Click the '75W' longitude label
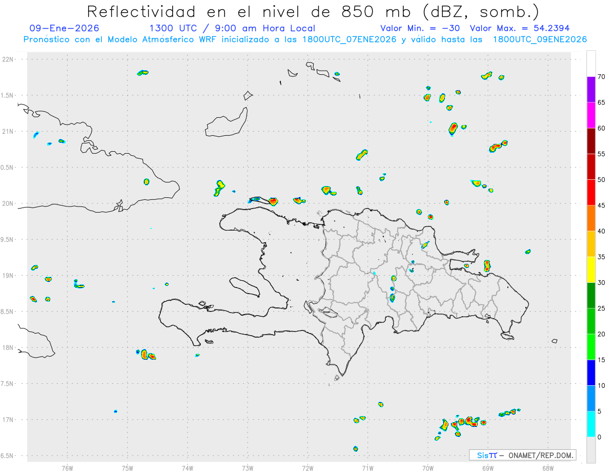Screen dimensions: 615x475 tap(128, 468)
